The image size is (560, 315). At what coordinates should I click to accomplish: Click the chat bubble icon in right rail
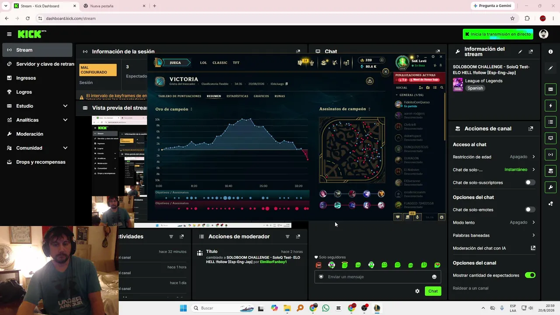click(550, 138)
